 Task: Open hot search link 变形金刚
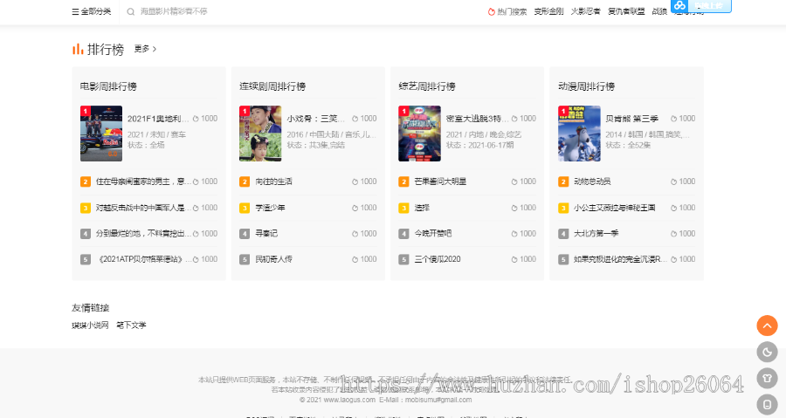(548, 11)
